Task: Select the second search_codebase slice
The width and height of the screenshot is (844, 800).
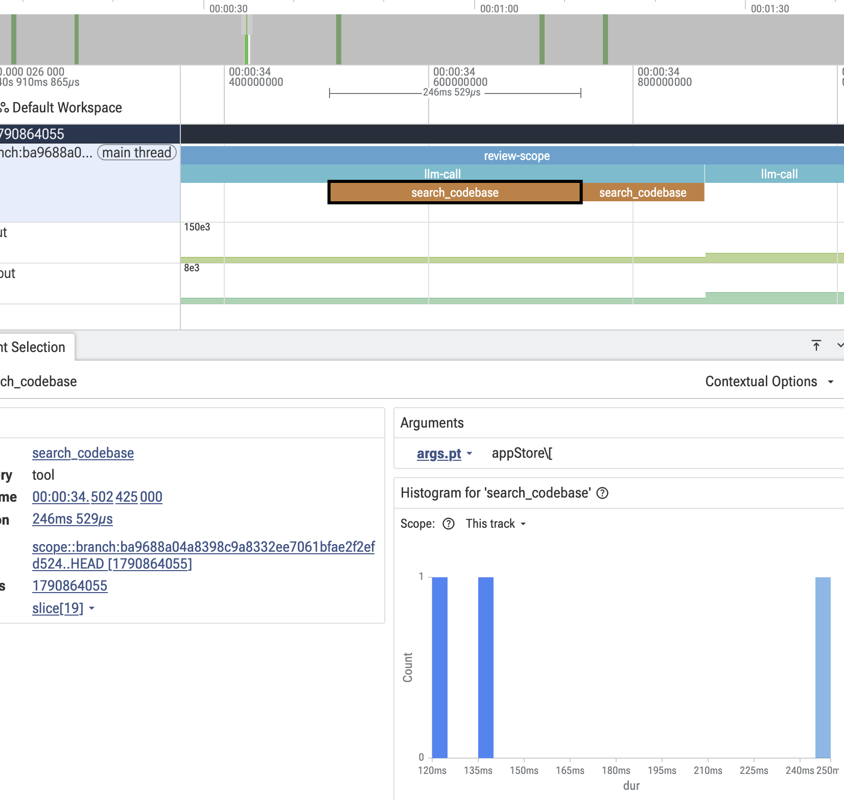Action: tap(643, 193)
